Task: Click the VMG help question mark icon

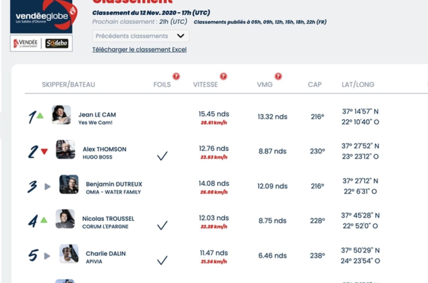Action: (278, 76)
